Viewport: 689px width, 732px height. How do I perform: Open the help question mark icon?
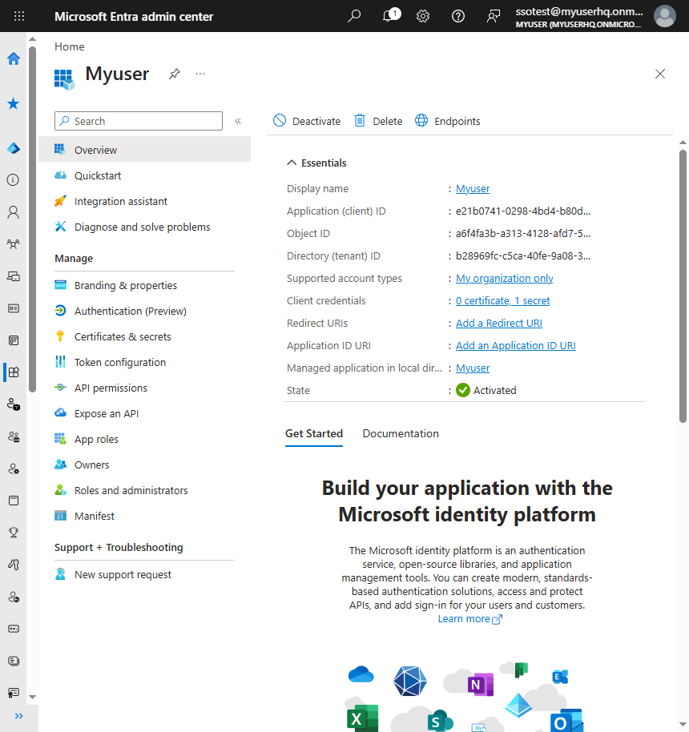[458, 16]
